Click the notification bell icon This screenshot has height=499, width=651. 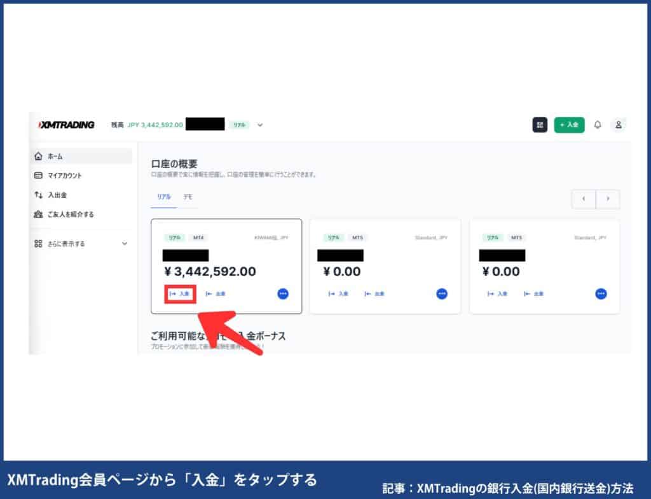point(598,125)
